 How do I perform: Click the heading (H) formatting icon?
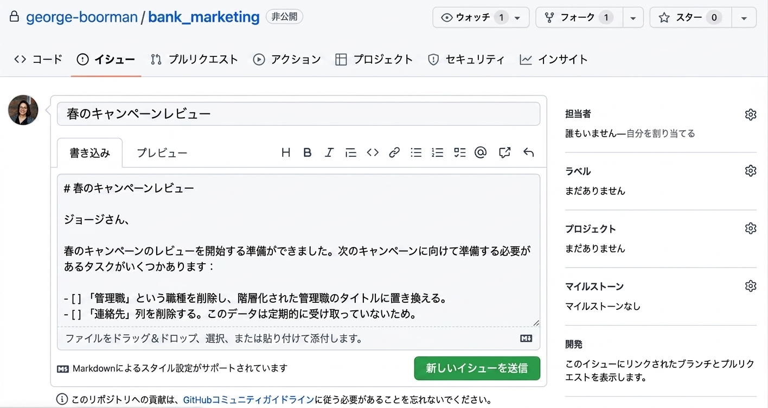tap(286, 152)
